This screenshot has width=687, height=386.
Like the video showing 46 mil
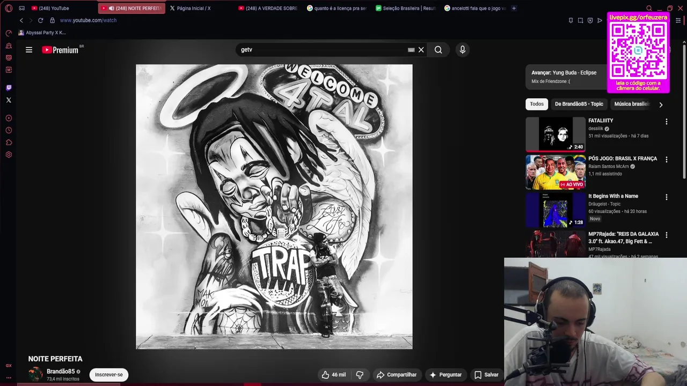(x=333, y=375)
